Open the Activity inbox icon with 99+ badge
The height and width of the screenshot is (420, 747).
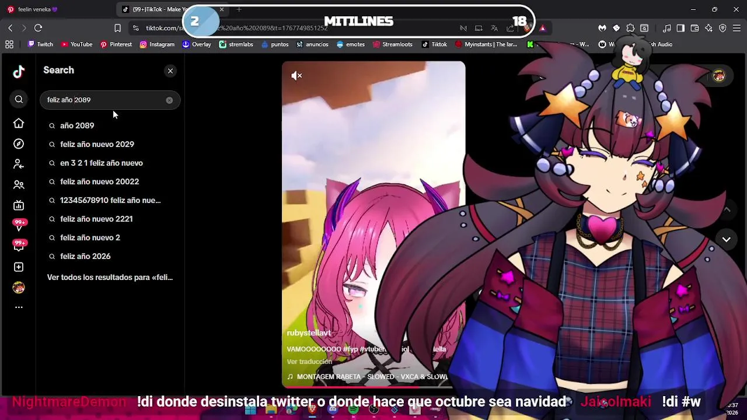pyautogui.click(x=19, y=246)
